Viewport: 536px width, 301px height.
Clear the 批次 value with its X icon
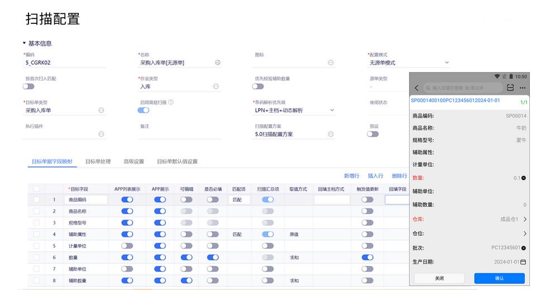coord(523,247)
